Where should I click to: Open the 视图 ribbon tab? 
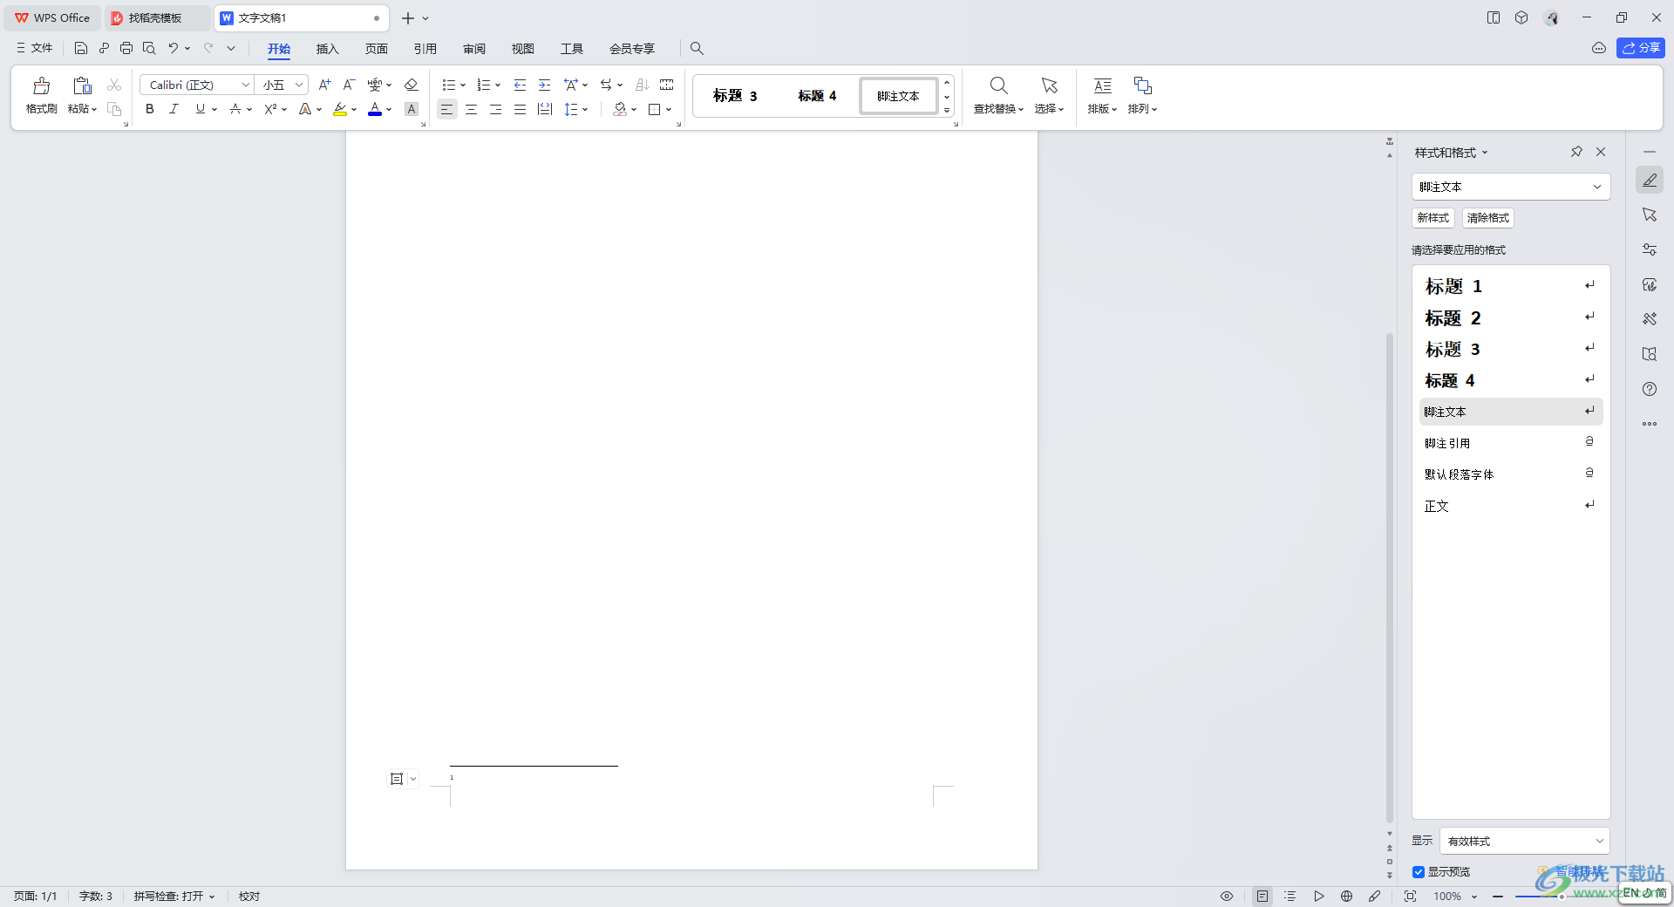coord(523,48)
